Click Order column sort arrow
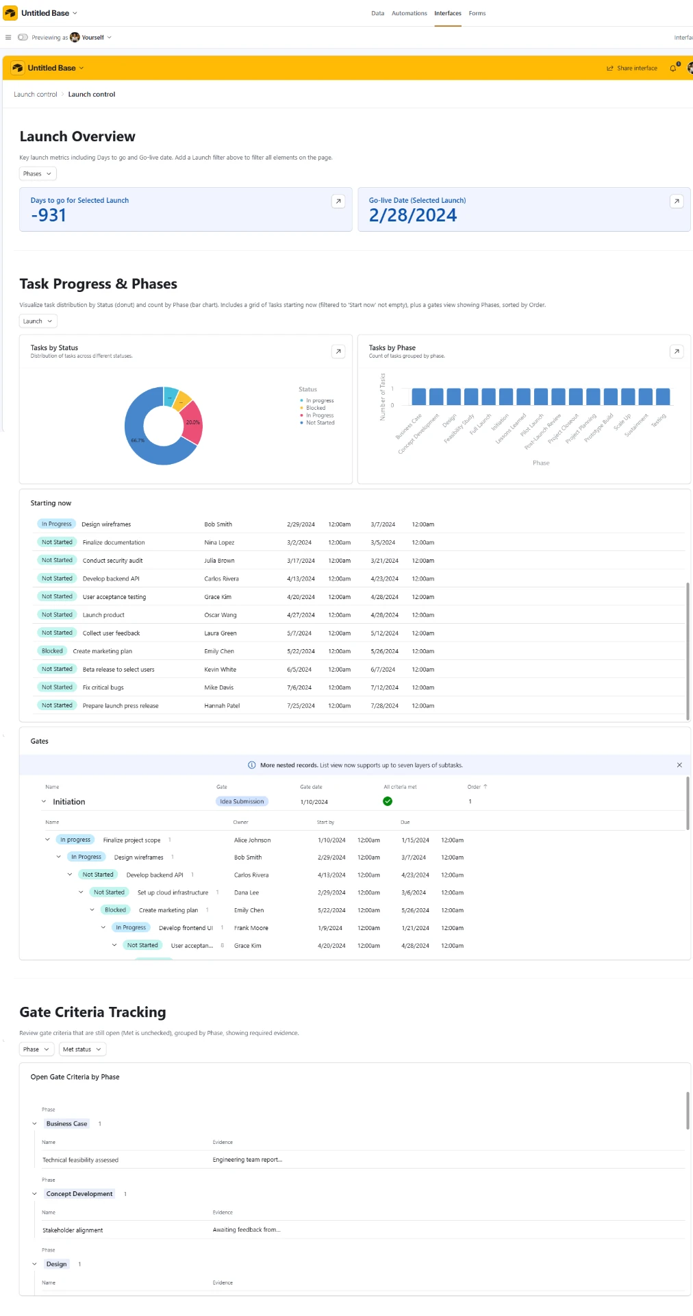This screenshot has width=693, height=1316. (486, 787)
